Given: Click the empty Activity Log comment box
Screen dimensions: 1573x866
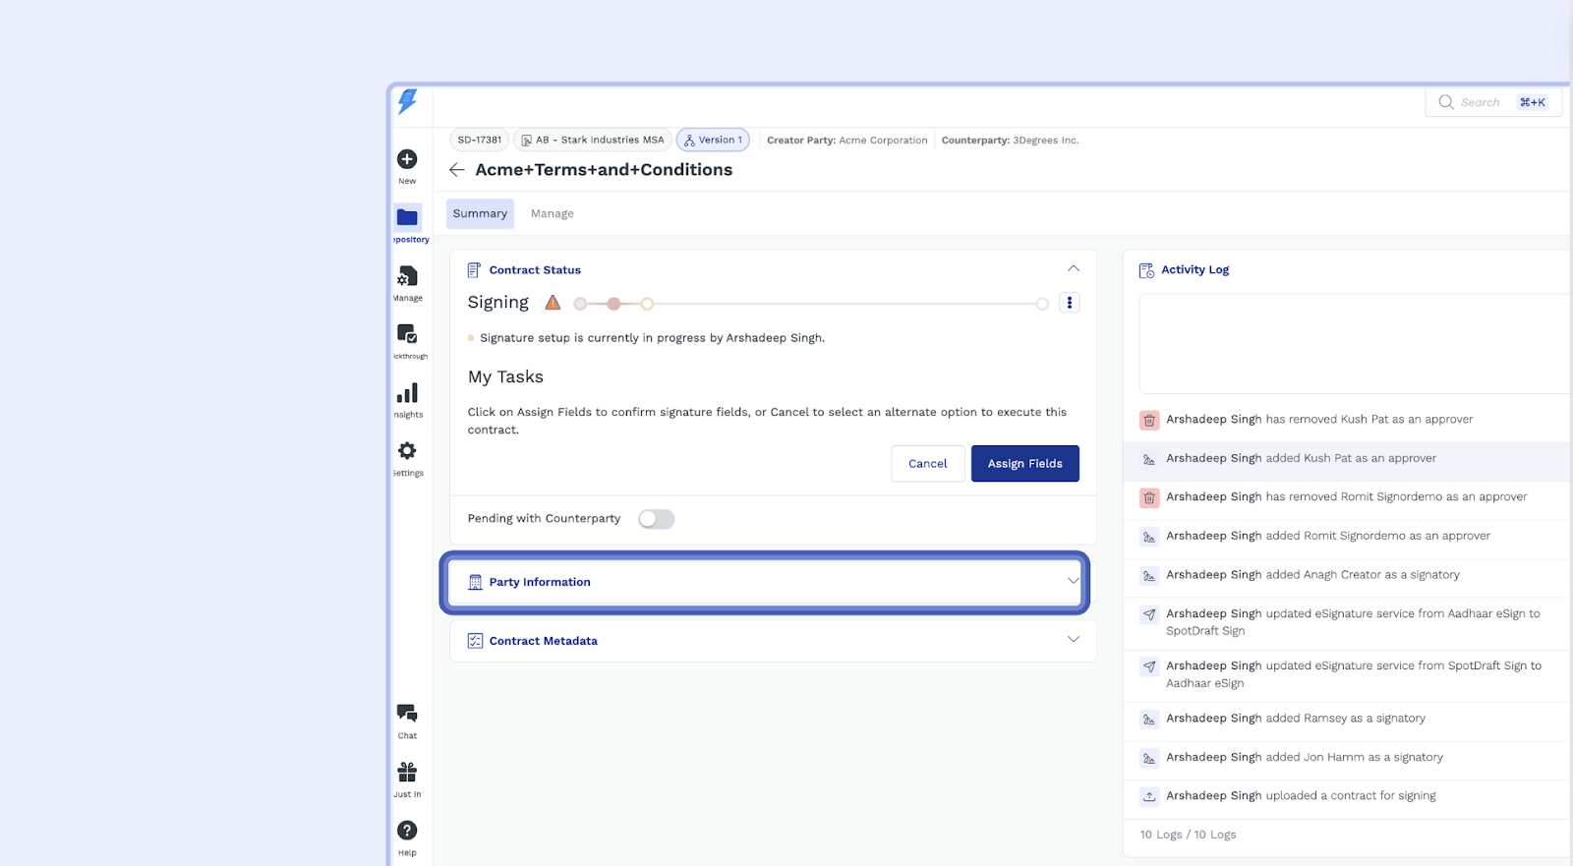Looking at the screenshot, I should click(x=1355, y=344).
